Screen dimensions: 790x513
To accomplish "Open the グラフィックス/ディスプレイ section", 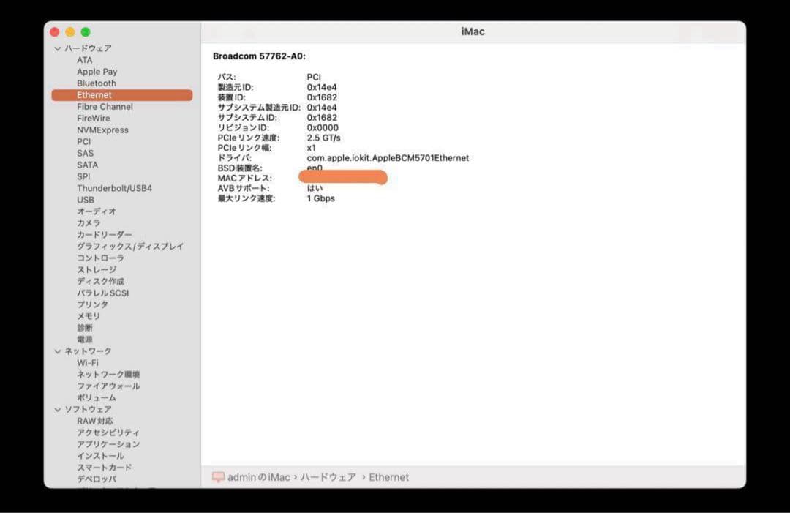I will tap(129, 246).
